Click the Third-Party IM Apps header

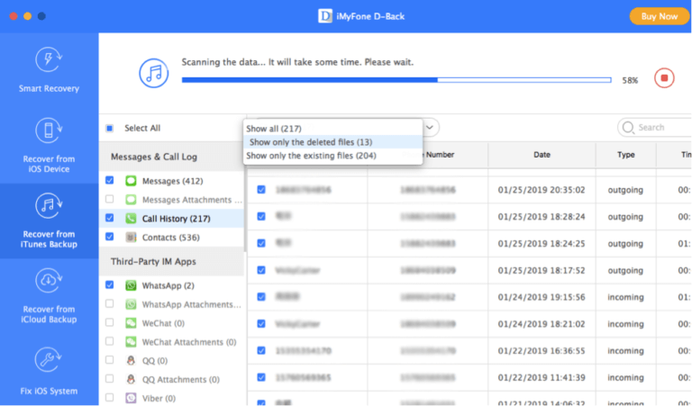click(x=172, y=261)
